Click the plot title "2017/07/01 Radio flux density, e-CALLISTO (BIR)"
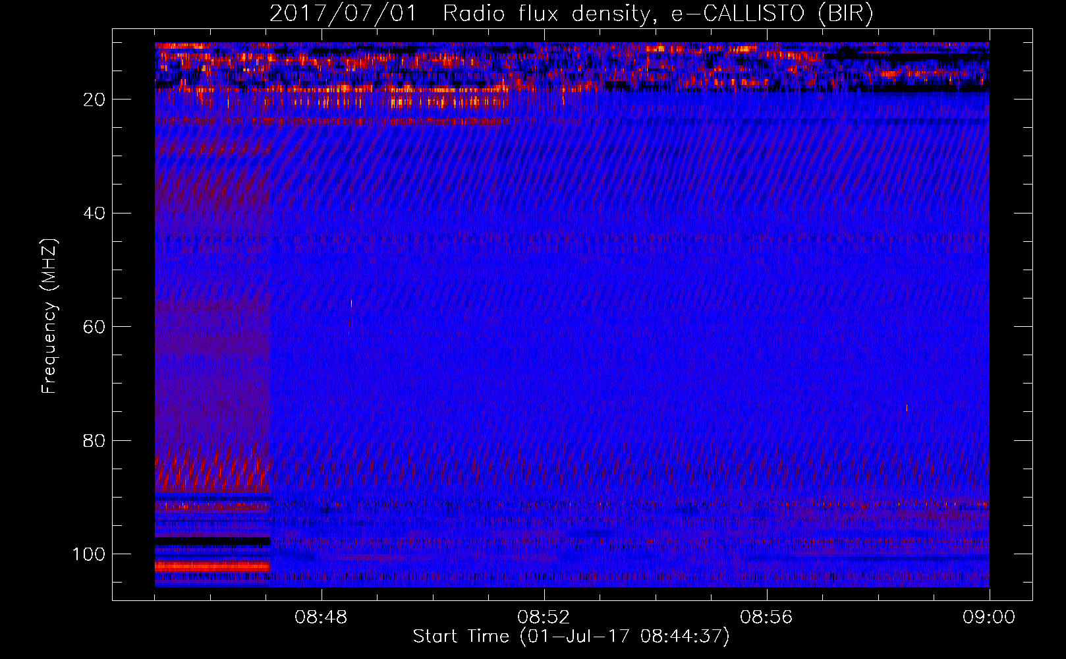The width and height of the screenshot is (1066, 659). pyautogui.click(x=571, y=14)
